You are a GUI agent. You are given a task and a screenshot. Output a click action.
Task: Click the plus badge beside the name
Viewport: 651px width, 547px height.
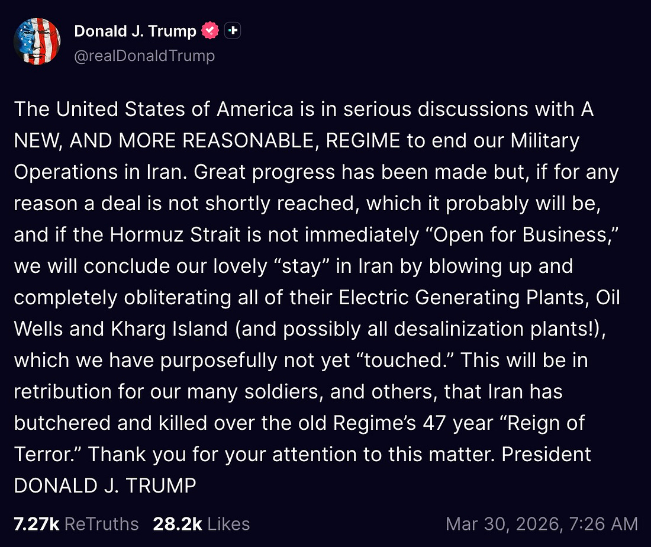pos(232,31)
